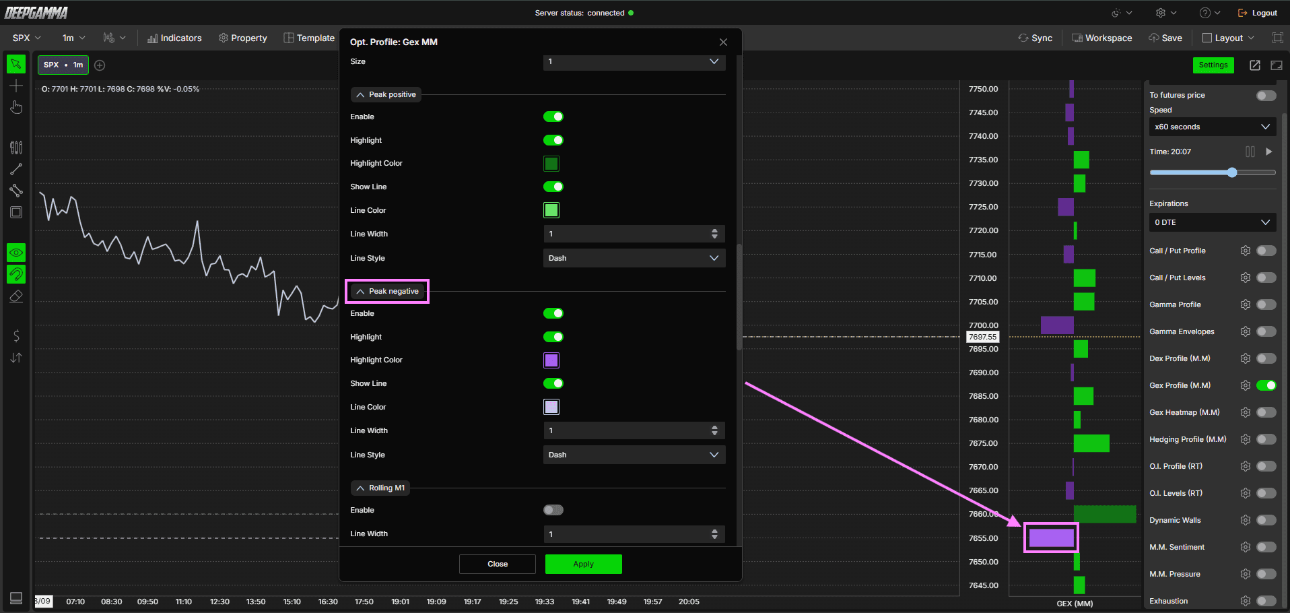Screen dimensions: 1290x613
Task: Play the replay
Action: coord(1269,152)
